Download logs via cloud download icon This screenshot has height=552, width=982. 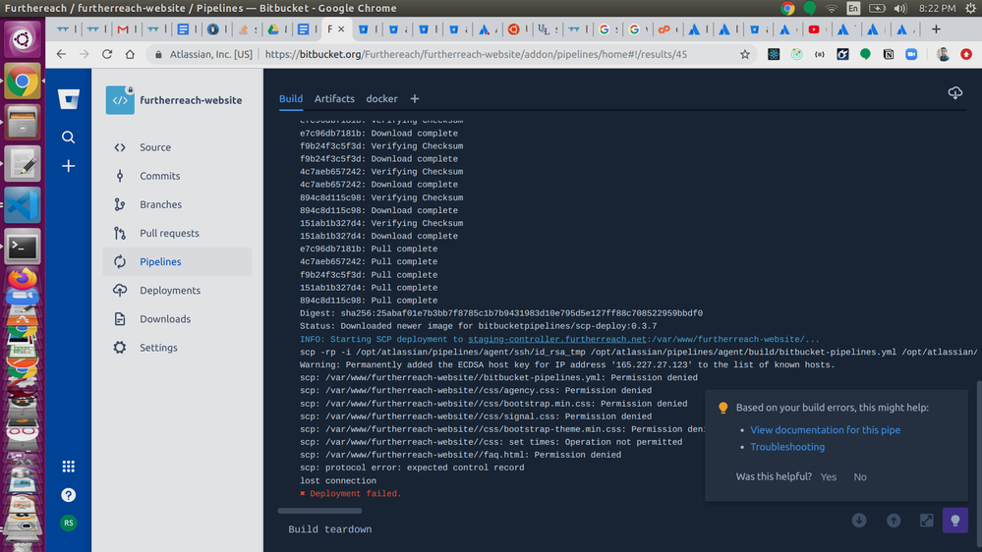click(x=955, y=93)
